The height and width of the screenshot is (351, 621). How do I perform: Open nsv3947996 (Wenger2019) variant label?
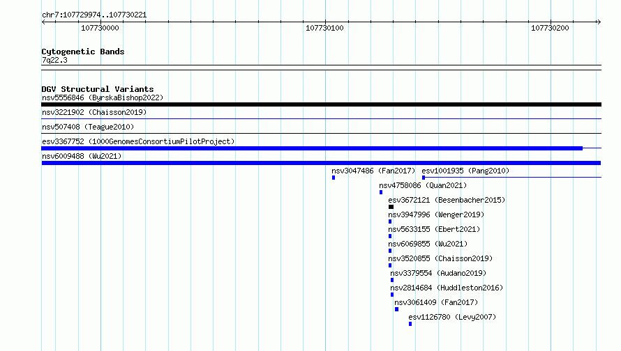pyautogui.click(x=436, y=214)
